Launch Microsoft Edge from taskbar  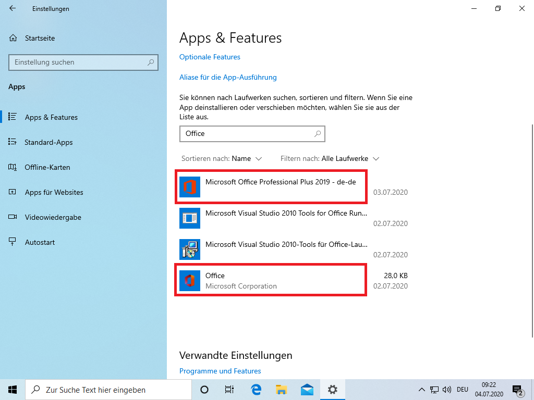click(x=256, y=390)
